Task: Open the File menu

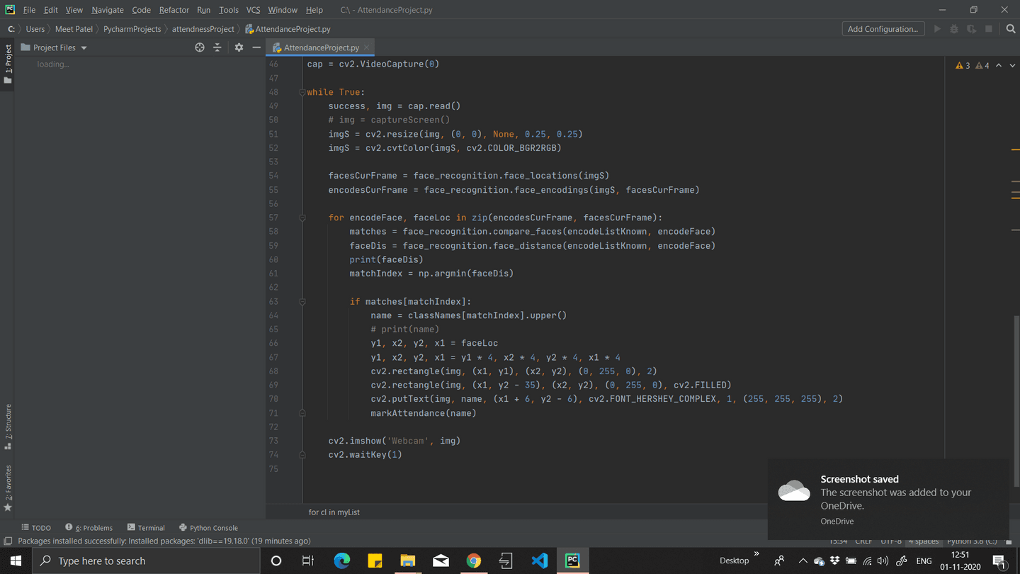Action: point(29,10)
